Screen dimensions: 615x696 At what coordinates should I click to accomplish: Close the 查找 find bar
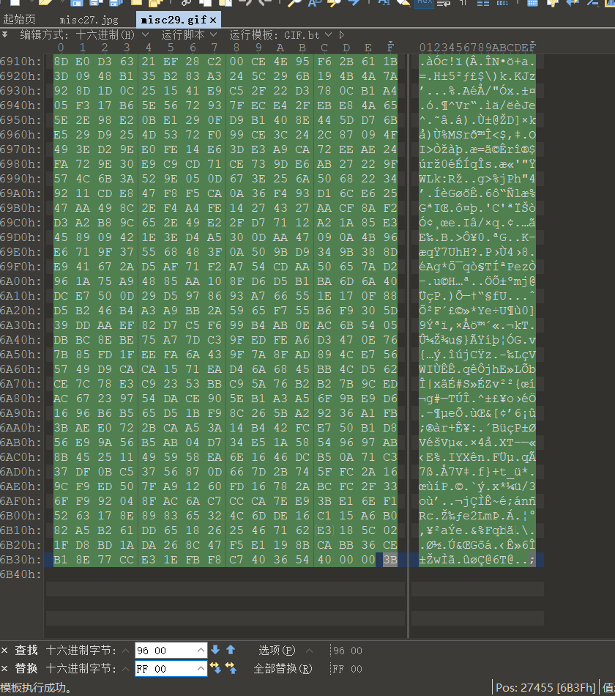[x=4, y=651]
